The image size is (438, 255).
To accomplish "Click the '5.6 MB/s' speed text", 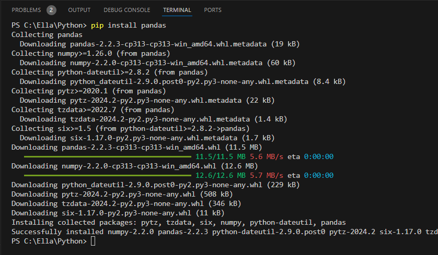I will coord(267,156).
